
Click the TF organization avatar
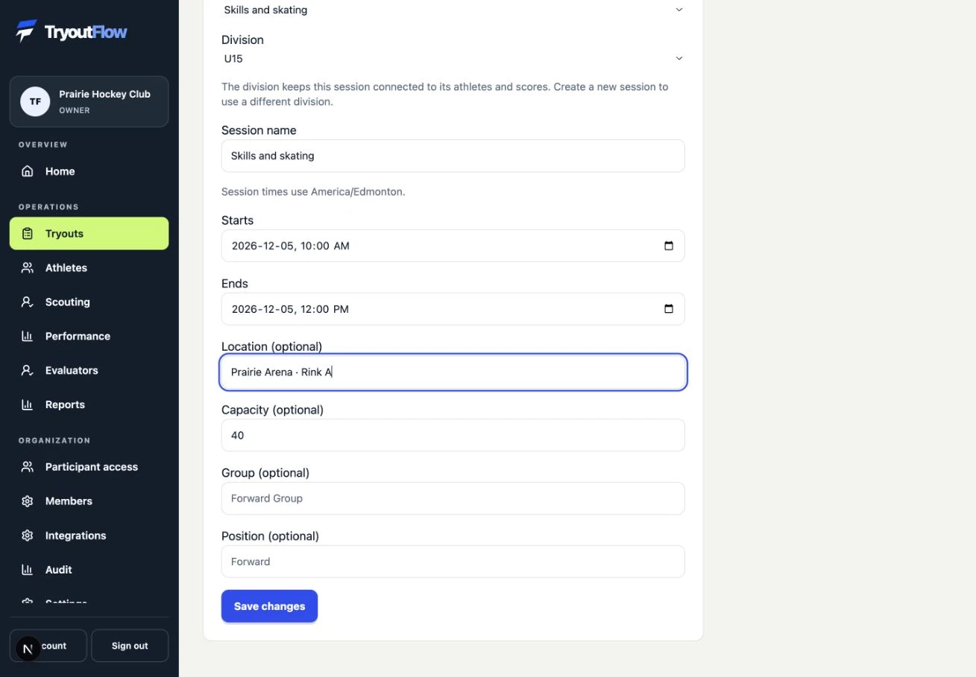click(x=35, y=101)
